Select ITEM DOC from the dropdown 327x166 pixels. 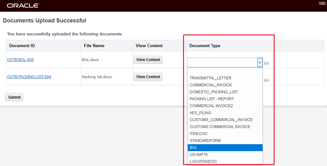(x=199, y=134)
